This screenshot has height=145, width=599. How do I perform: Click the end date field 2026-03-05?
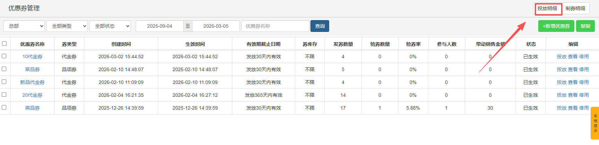point(216,26)
